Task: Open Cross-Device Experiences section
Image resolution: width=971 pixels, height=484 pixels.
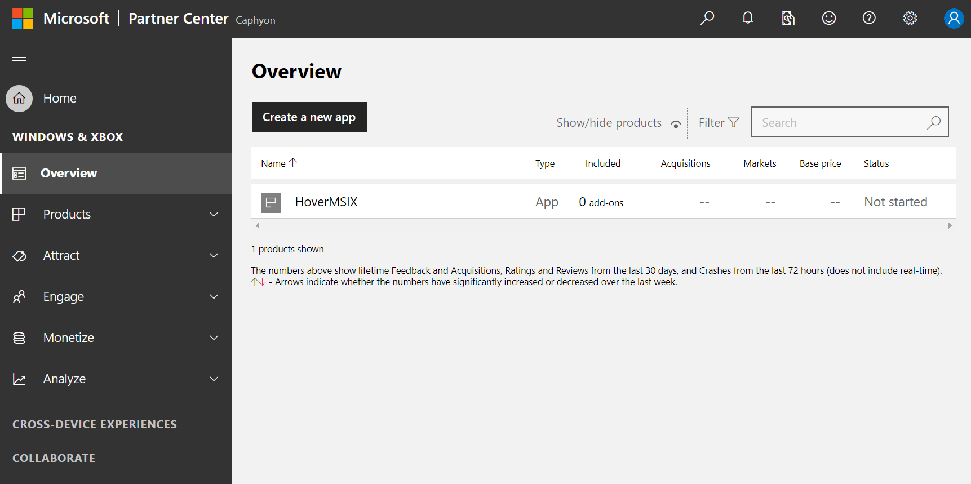Action: coord(95,424)
